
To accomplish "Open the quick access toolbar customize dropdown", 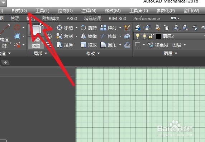I will click(3, 2).
